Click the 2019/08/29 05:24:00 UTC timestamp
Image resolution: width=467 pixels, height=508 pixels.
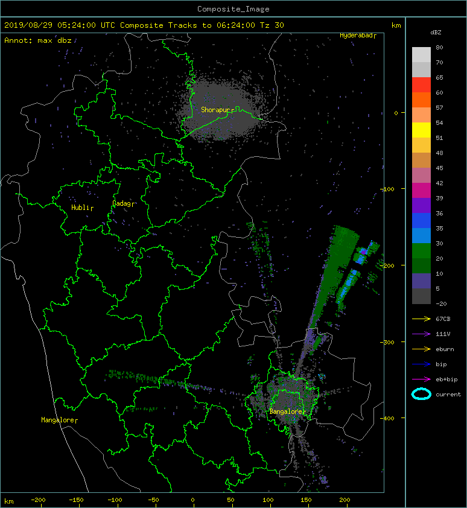click(x=60, y=25)
